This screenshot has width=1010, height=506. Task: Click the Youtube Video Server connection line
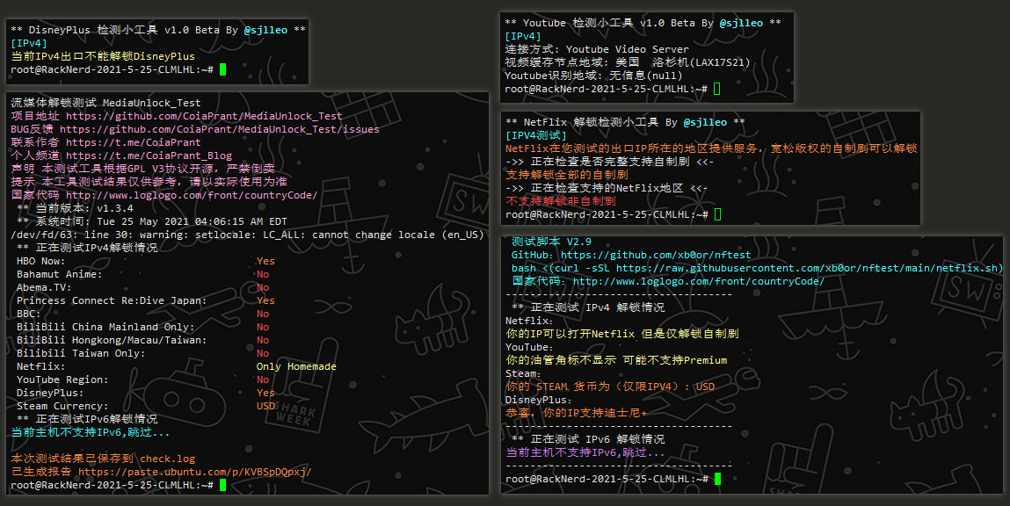click(597, 49)
